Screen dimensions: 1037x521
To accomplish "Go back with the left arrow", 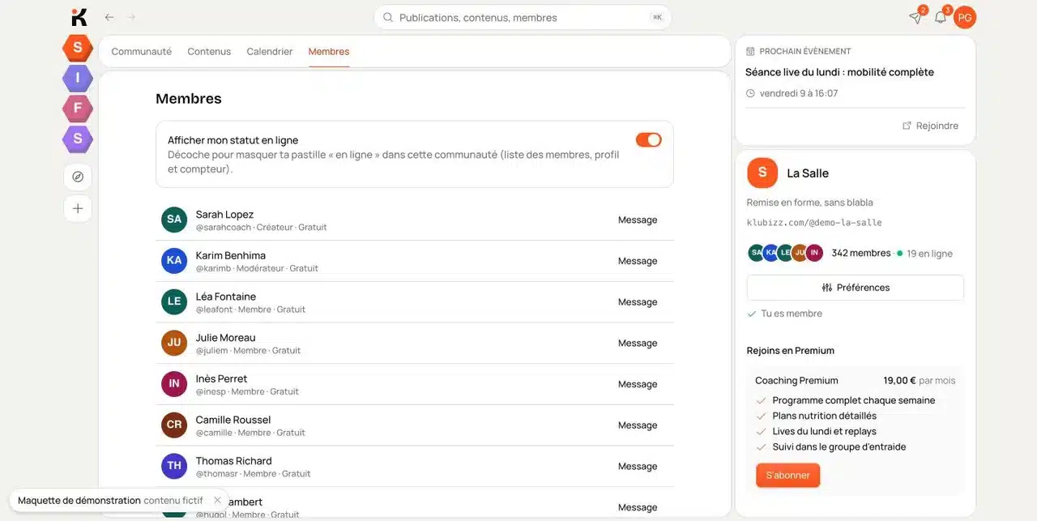I will [x=109, y=17].
